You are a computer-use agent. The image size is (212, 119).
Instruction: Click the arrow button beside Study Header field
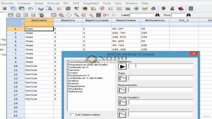[122, 102]
